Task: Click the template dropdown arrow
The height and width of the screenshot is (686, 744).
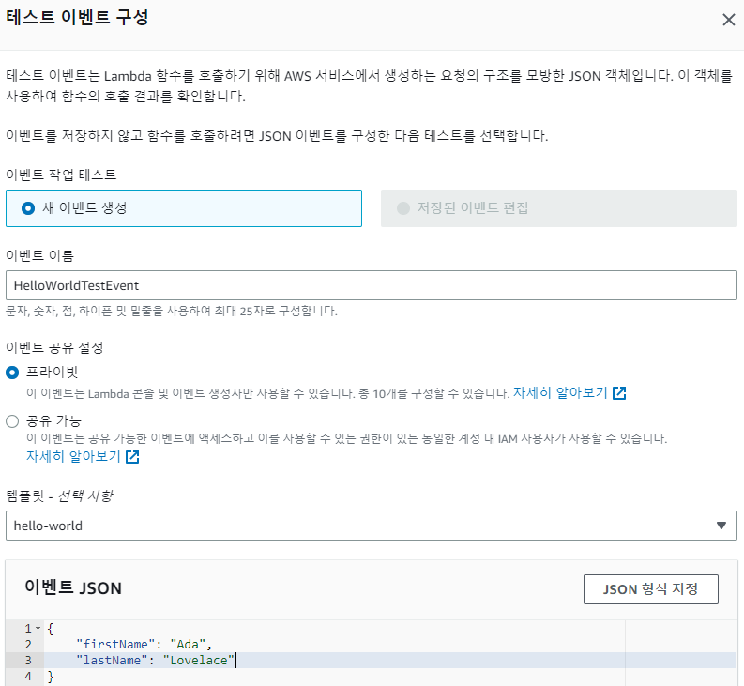Action: (x=721, y=526)
